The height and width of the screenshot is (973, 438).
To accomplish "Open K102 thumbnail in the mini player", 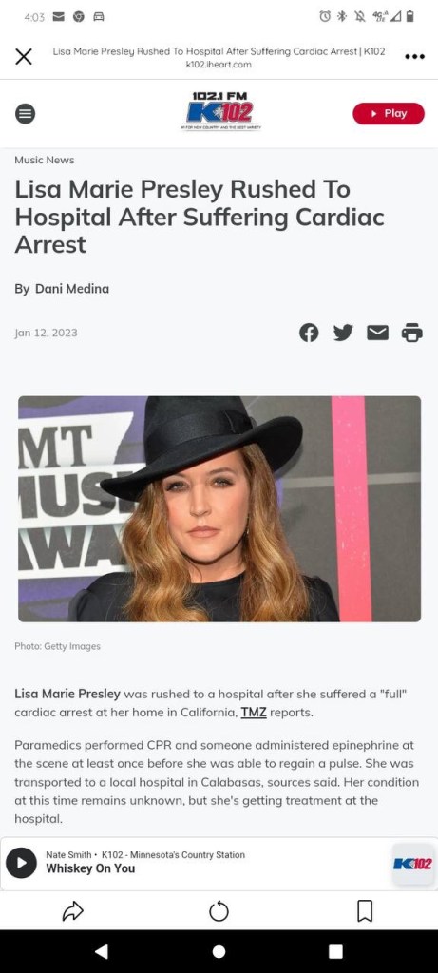I will 413,864.
